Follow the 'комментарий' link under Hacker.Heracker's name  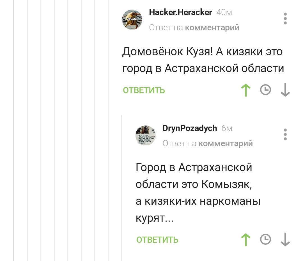[212, 28]
